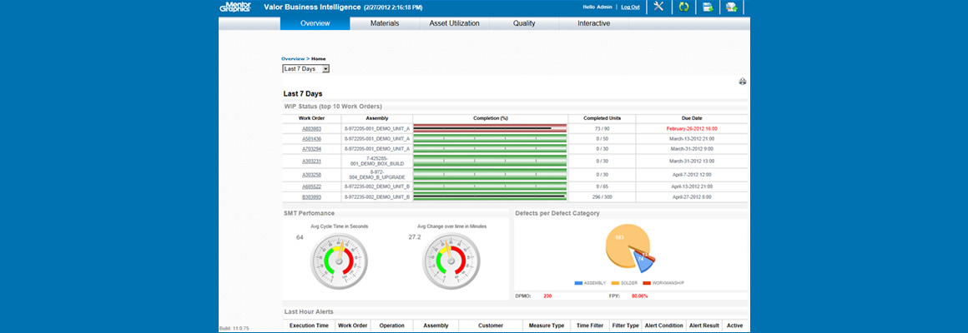This screenshot has height=333, width=968.
Task: Open the Materials tab
Action: (x=385, y=23)
